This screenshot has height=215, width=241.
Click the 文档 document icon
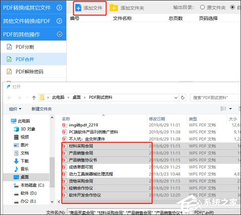tap(16, 153)
